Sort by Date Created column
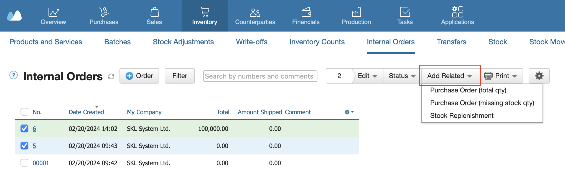Screen dimensions: 565x171 (x=86, y=112)
